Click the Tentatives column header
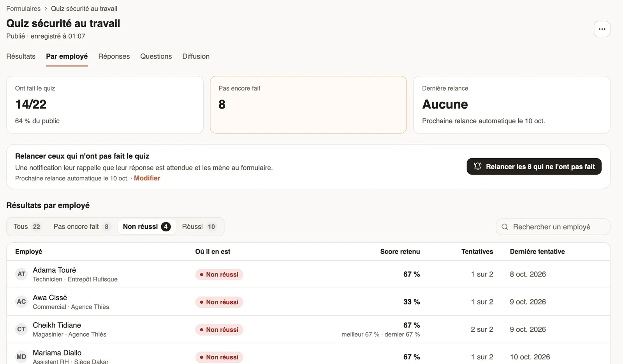623x364 pixels. click(x=477, y=252)
